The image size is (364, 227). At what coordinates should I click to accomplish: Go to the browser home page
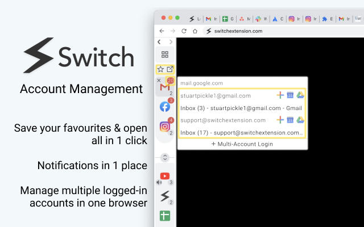pos(195,31)
